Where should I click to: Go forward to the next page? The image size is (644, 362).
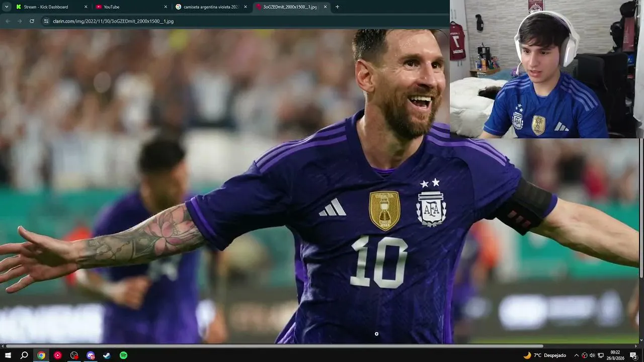(x=20, y=21)
